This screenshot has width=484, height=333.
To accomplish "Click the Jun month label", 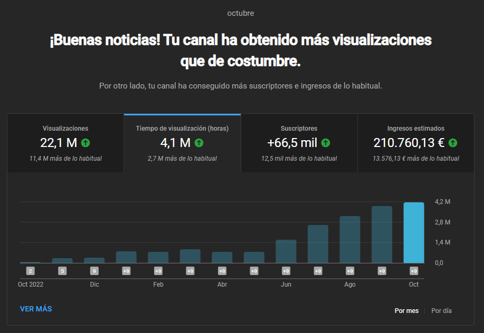I will click(286, 285).
